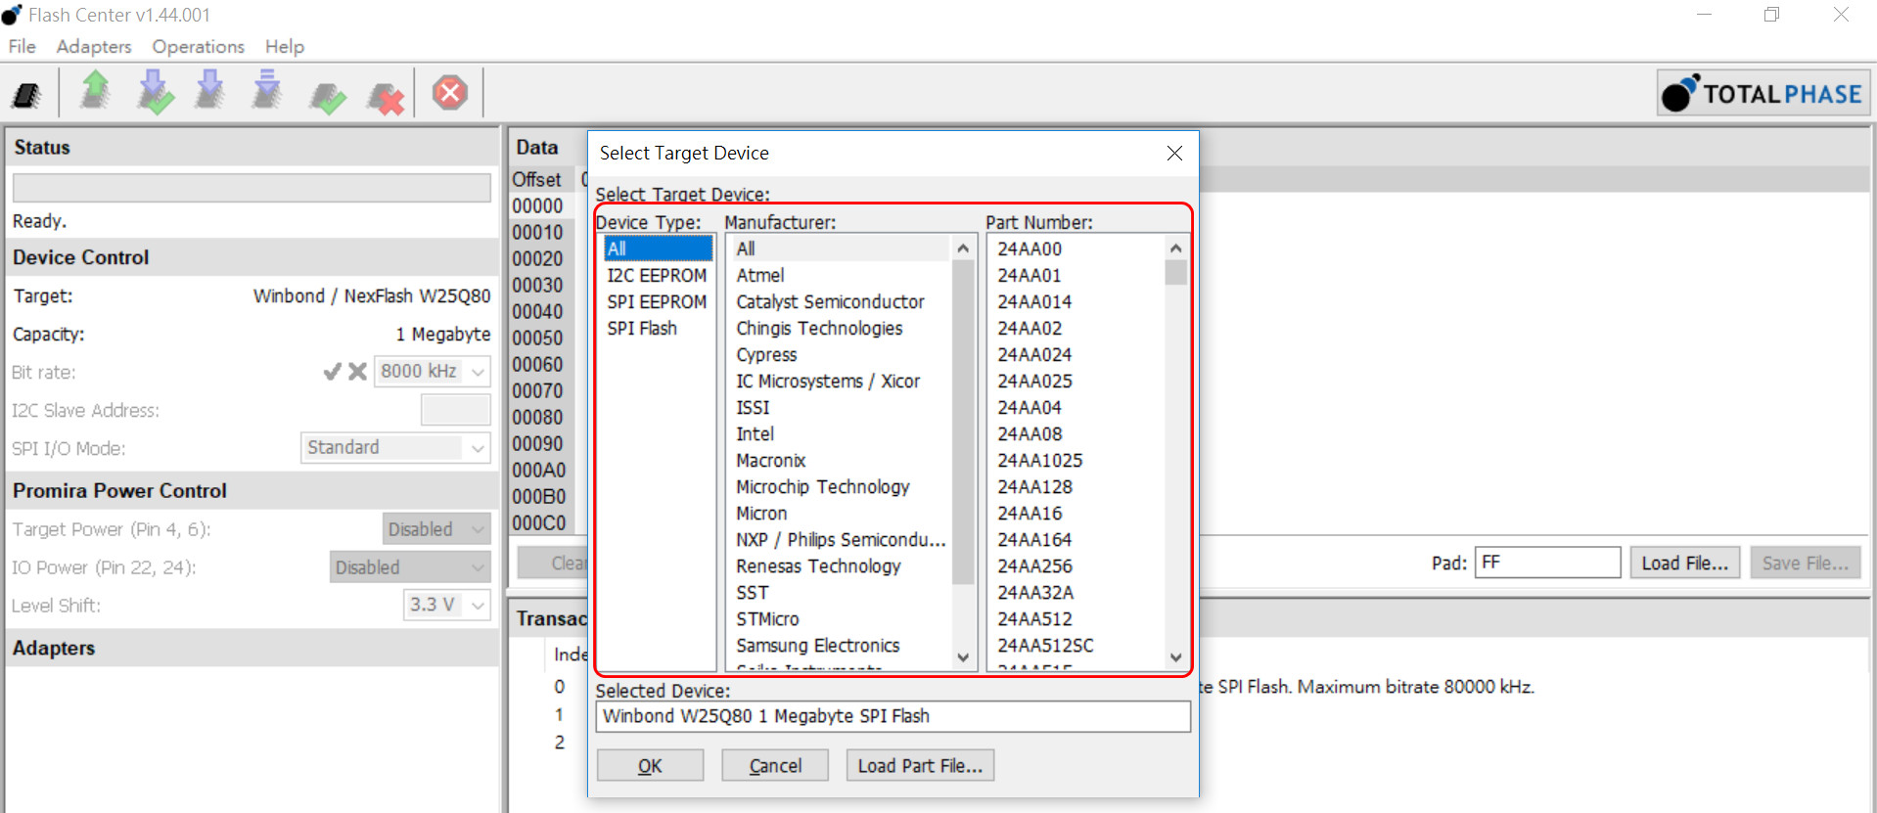Viewport: 1877px width, 813px height.
Task: Select part number 24AA00
Action: click(x=1030, y=248)
